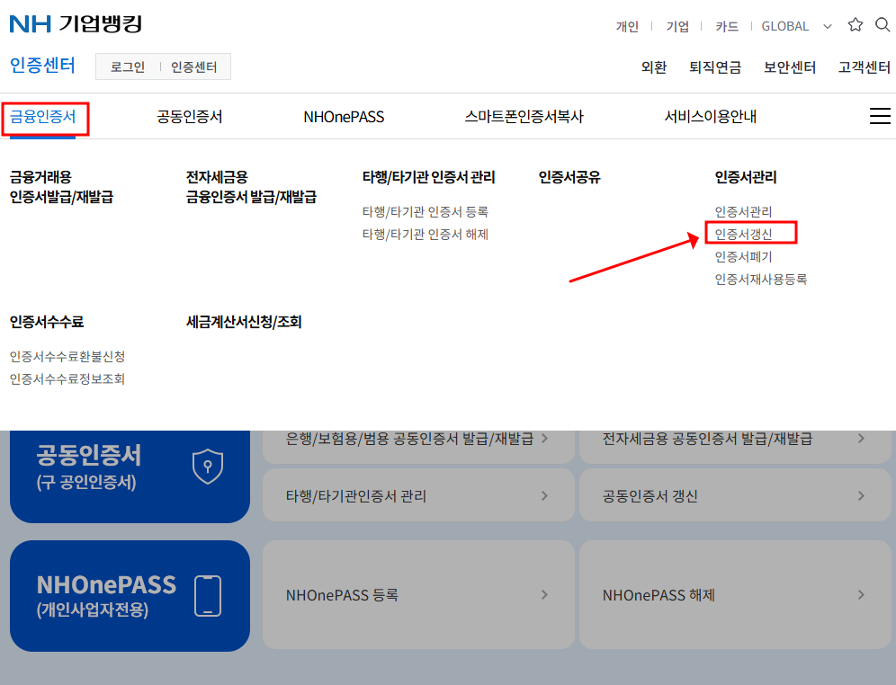Open 금융거래용 인증서발급/재발급
Screen dimensions: 896x685
(x=62, y=187)
